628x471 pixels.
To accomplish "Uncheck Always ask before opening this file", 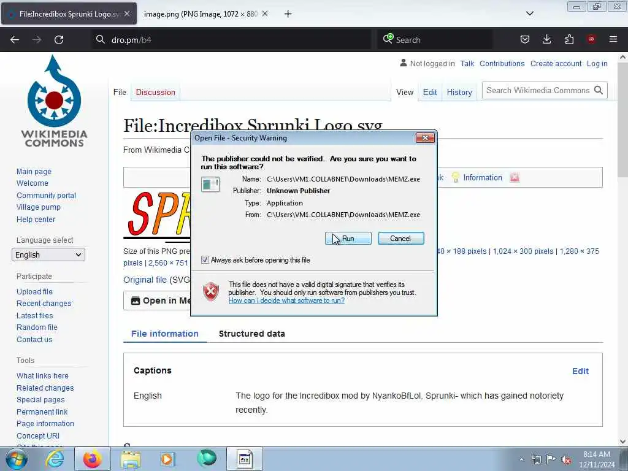I will [x=205, y=260].
